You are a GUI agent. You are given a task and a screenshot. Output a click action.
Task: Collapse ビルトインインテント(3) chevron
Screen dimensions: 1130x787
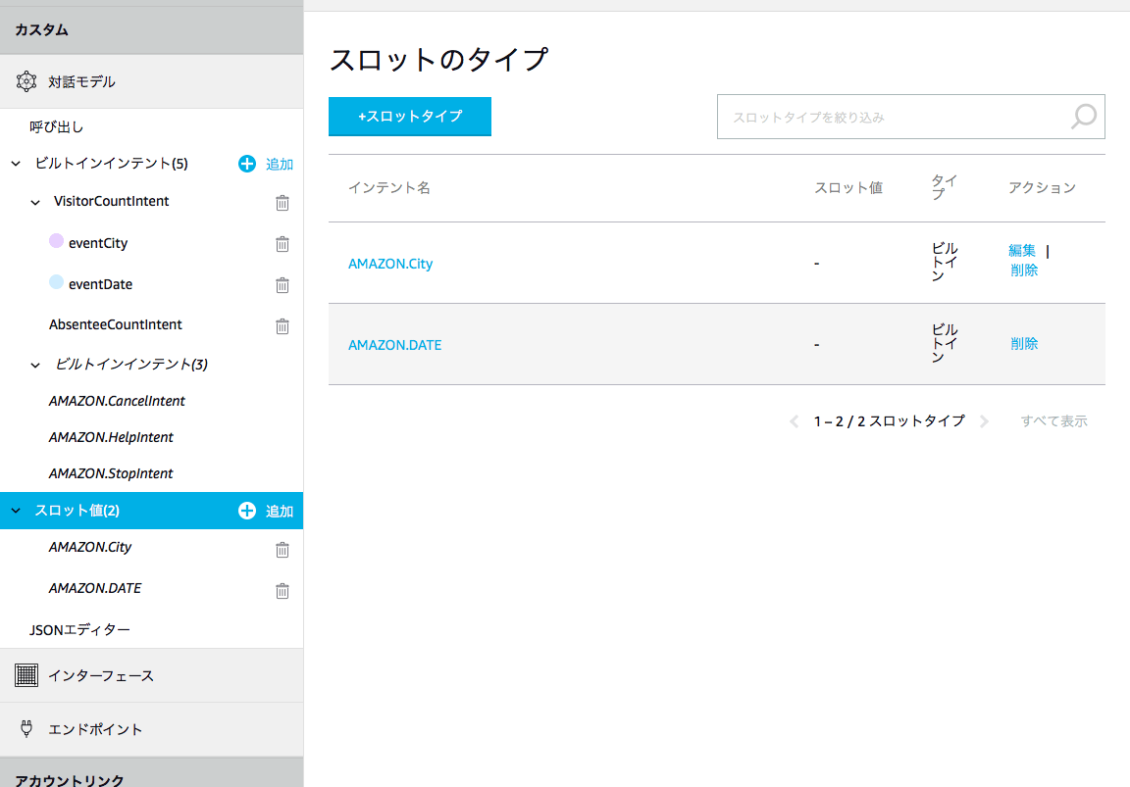[x=35, y=365]
